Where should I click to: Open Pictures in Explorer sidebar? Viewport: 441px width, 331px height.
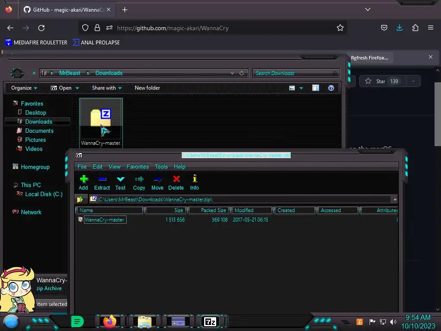[x=35, y=140]
